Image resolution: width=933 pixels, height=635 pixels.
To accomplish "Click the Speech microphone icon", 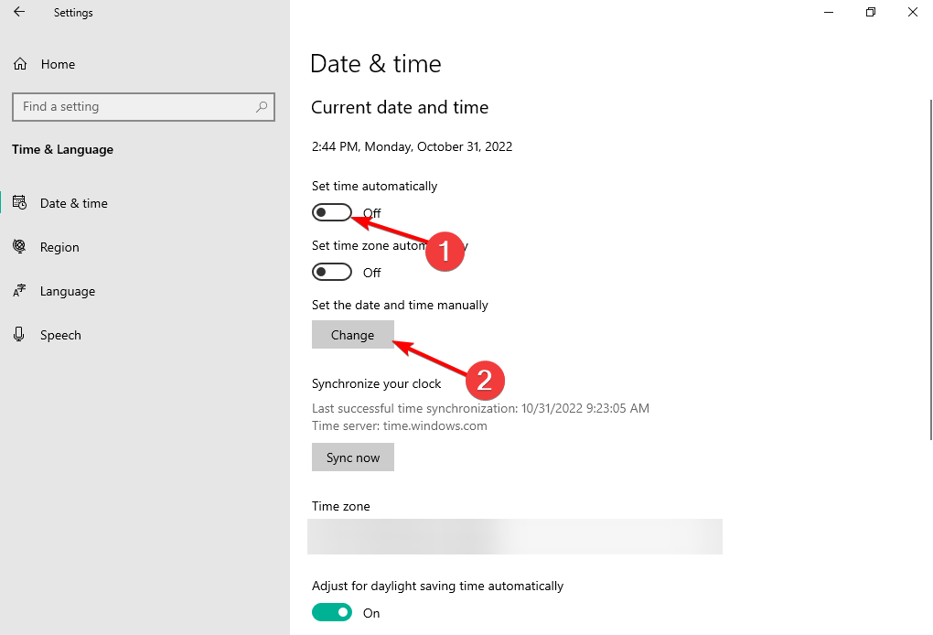I will [19, 335].
